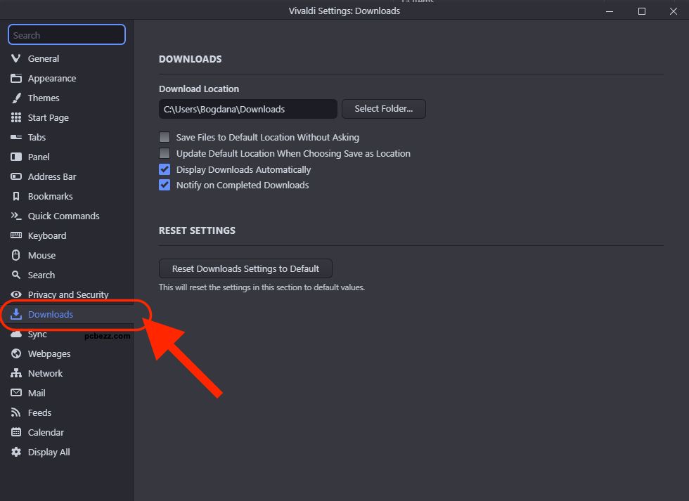The image size is (689, 501).
Task: Click the bookmark icon beside Bookmarks
Action: [15, 196]
